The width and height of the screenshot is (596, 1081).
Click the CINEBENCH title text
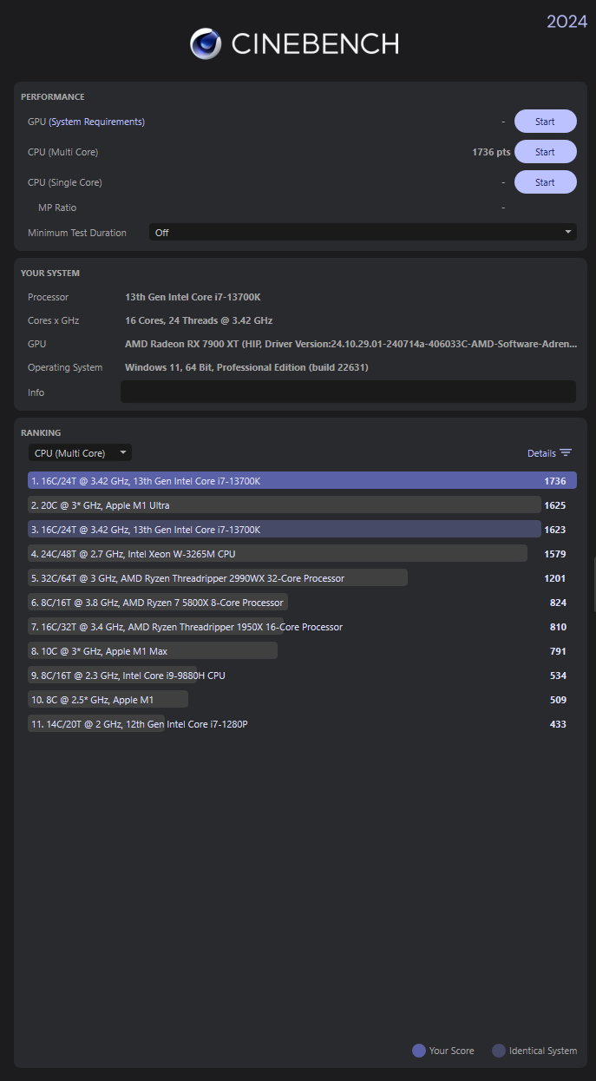pyautogui.click(x=315, y=43)
